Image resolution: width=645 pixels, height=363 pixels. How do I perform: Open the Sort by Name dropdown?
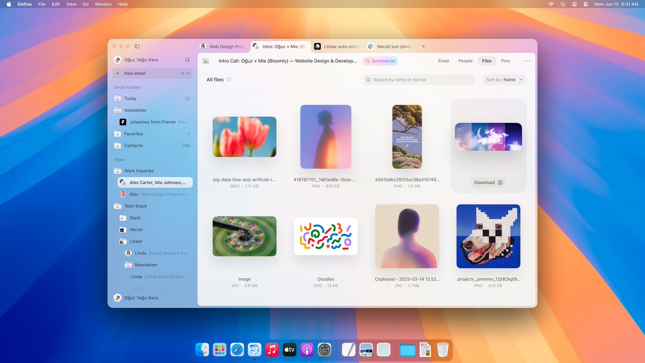tap(504, 80)
